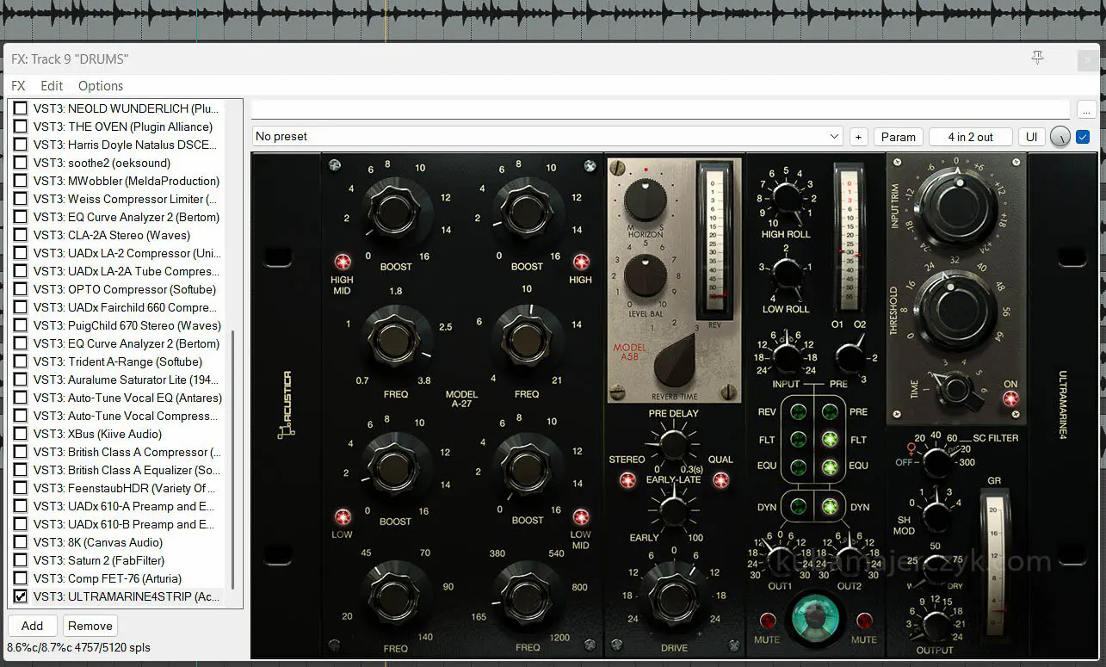
Task: Click the STEREO red LED in reverb section
Action: [627, 479]
